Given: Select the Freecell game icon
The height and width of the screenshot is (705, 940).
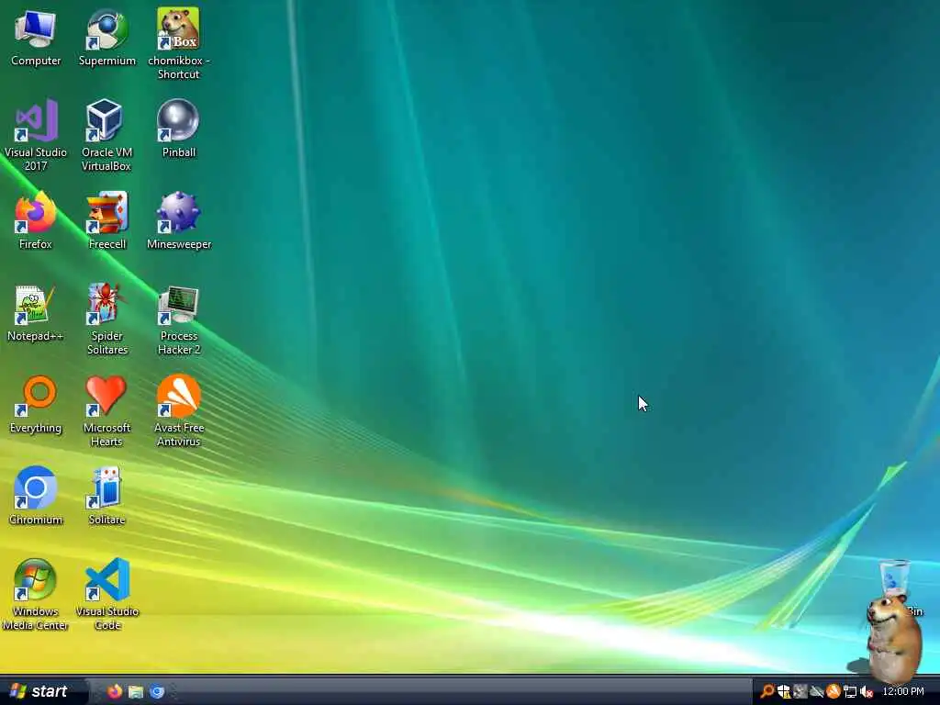Looking at the screenshot, I should (x=106, y=220).
